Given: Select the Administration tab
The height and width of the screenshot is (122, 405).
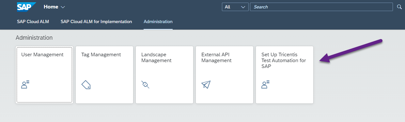Looking at the screenshot, I should pos(158,21).
